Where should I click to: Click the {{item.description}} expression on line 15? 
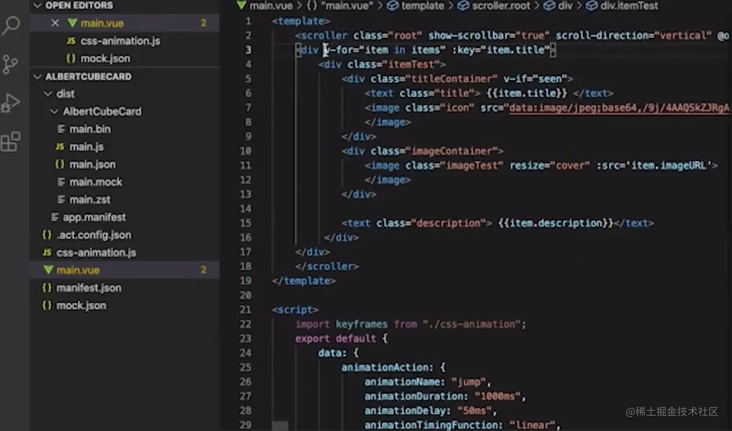[x=555, y=223]
